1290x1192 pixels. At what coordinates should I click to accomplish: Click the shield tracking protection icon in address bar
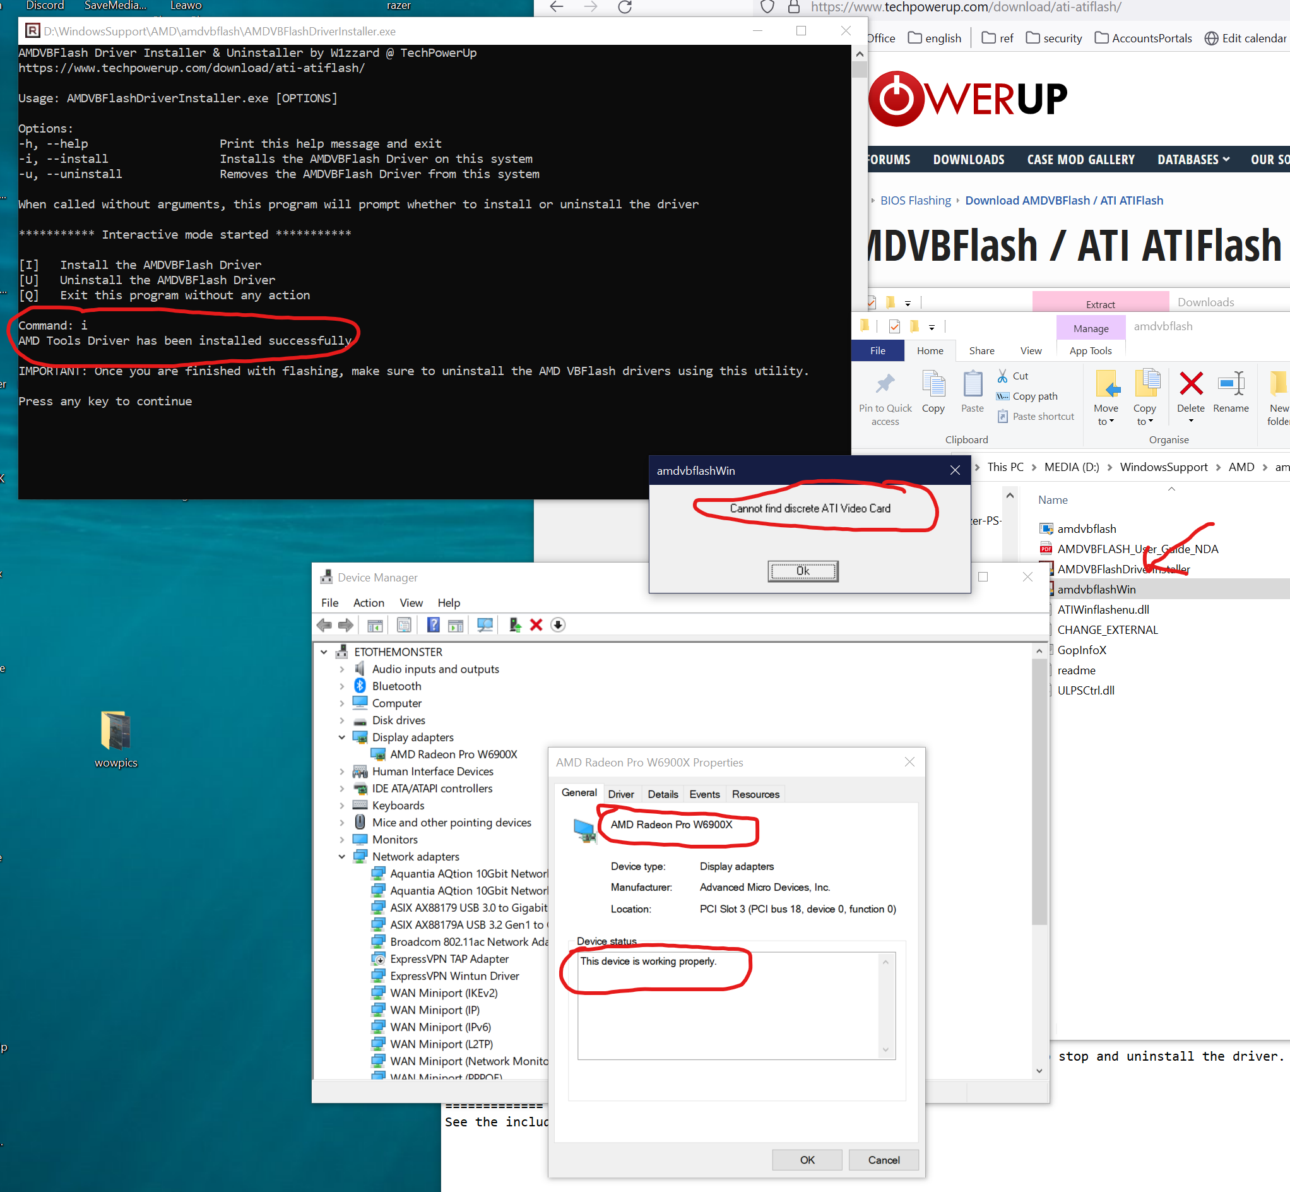point(767,7)
